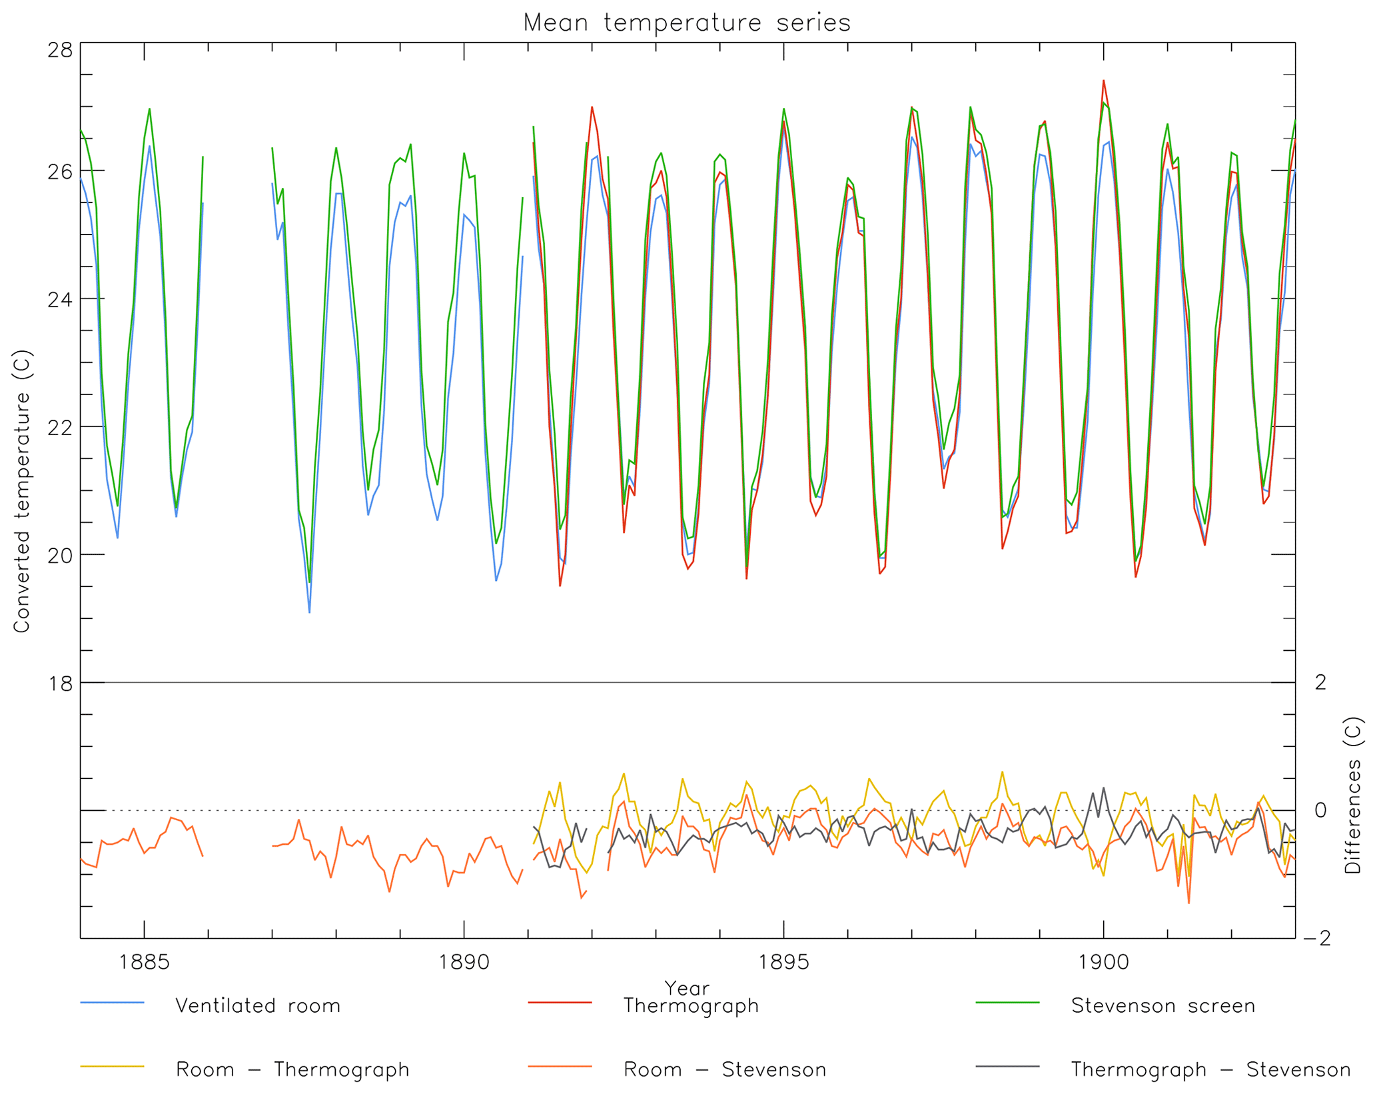This screenshot has height=1094, width=1377.
Task: Click the blue Ventilated room legend line
Action: [x=112, y=1003]
